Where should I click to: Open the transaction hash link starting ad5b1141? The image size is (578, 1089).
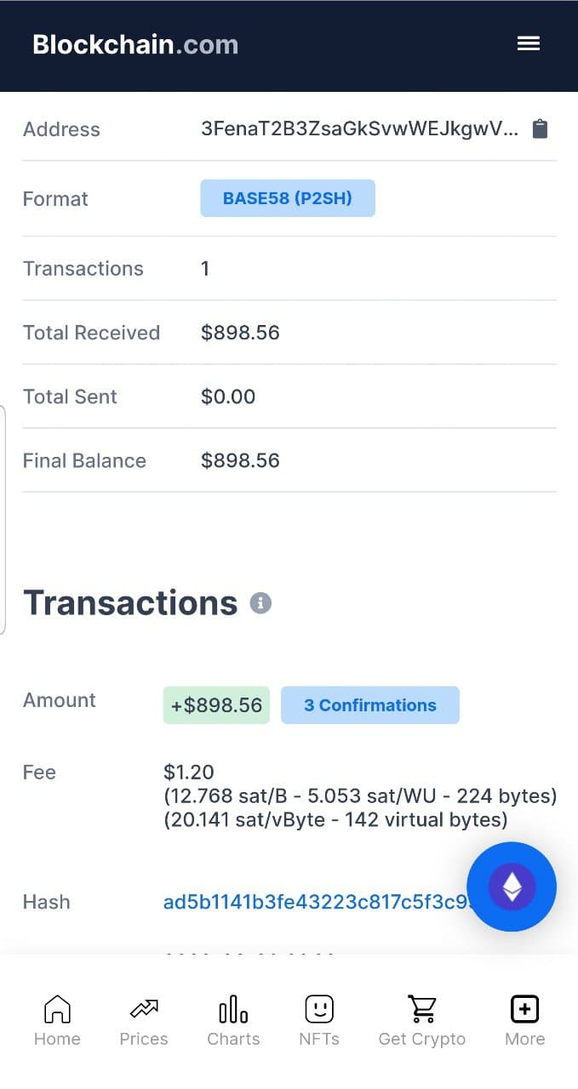click(315, 902)
